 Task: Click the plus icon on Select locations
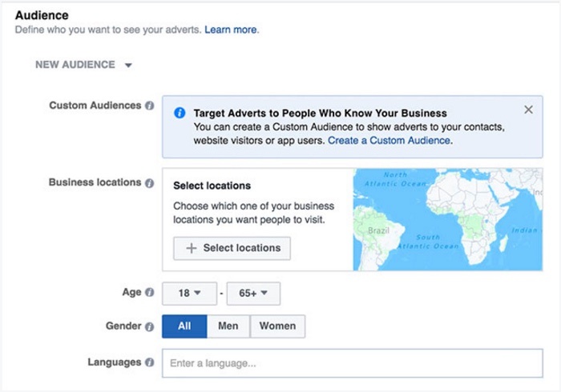point(192,248)
